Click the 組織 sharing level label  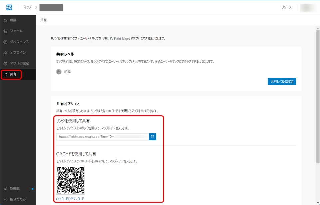[x=67, y=72]
